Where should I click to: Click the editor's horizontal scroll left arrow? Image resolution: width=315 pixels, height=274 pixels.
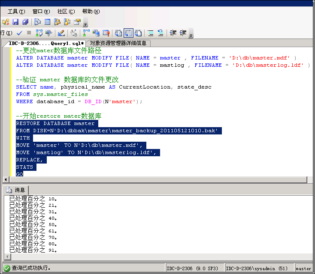(6, 179)
